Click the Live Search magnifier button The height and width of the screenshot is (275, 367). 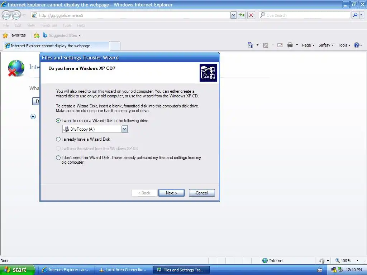coord(355,15)
